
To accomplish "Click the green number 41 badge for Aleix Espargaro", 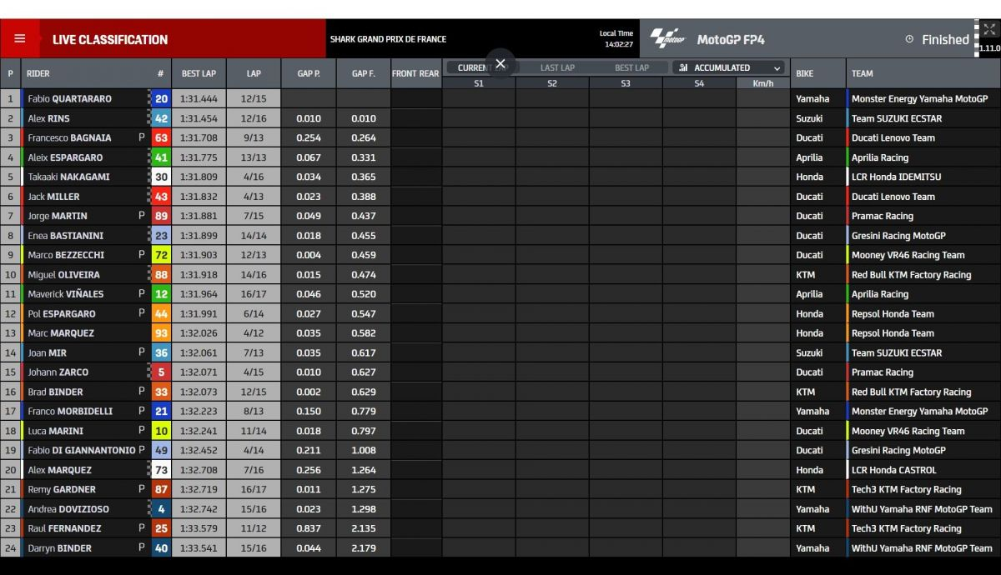I will [x=161, y=157].
